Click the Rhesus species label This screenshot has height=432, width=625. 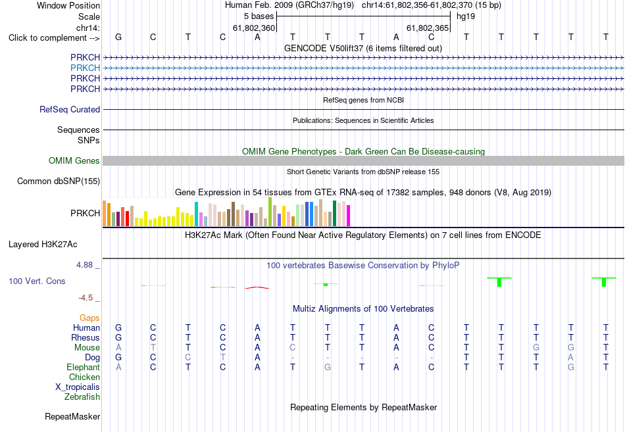[86, 337]
